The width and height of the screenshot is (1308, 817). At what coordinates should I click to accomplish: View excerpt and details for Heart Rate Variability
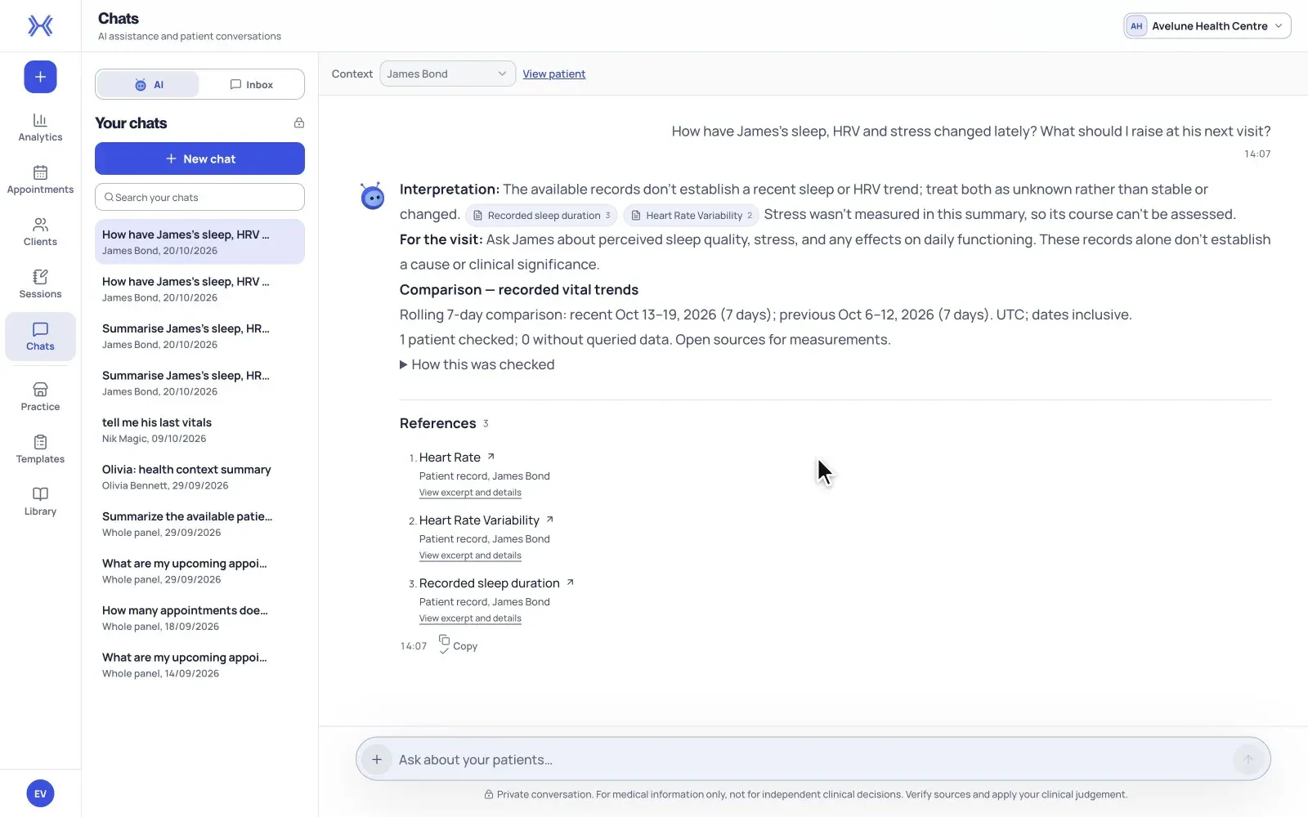(x=470, y=556)
